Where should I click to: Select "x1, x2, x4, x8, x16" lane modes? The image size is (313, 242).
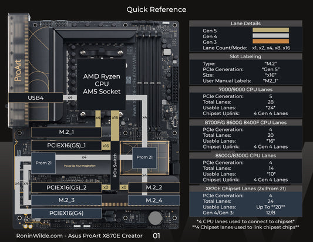(x=271, y=48)
